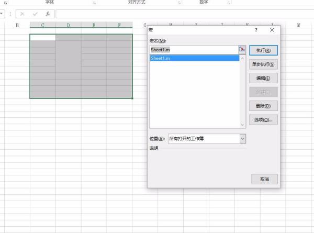Click the 执行(R) run button
Viewport: 314px width, 233px height.
click(263, 50)
